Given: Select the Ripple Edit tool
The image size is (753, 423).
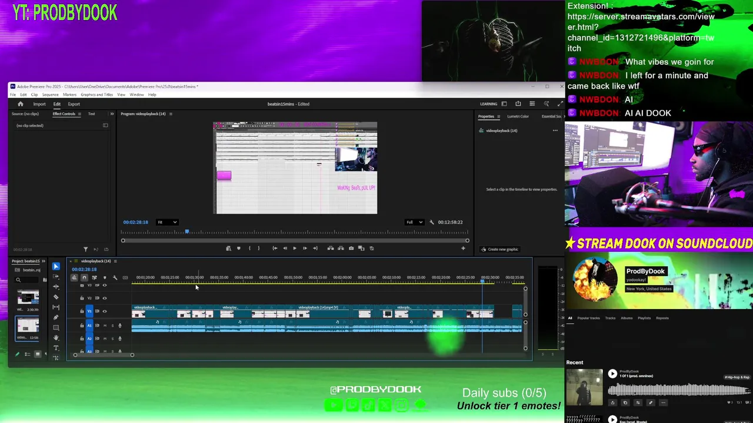Looking at the screenshot, I should pyautogui.click(x=56, y=287).
